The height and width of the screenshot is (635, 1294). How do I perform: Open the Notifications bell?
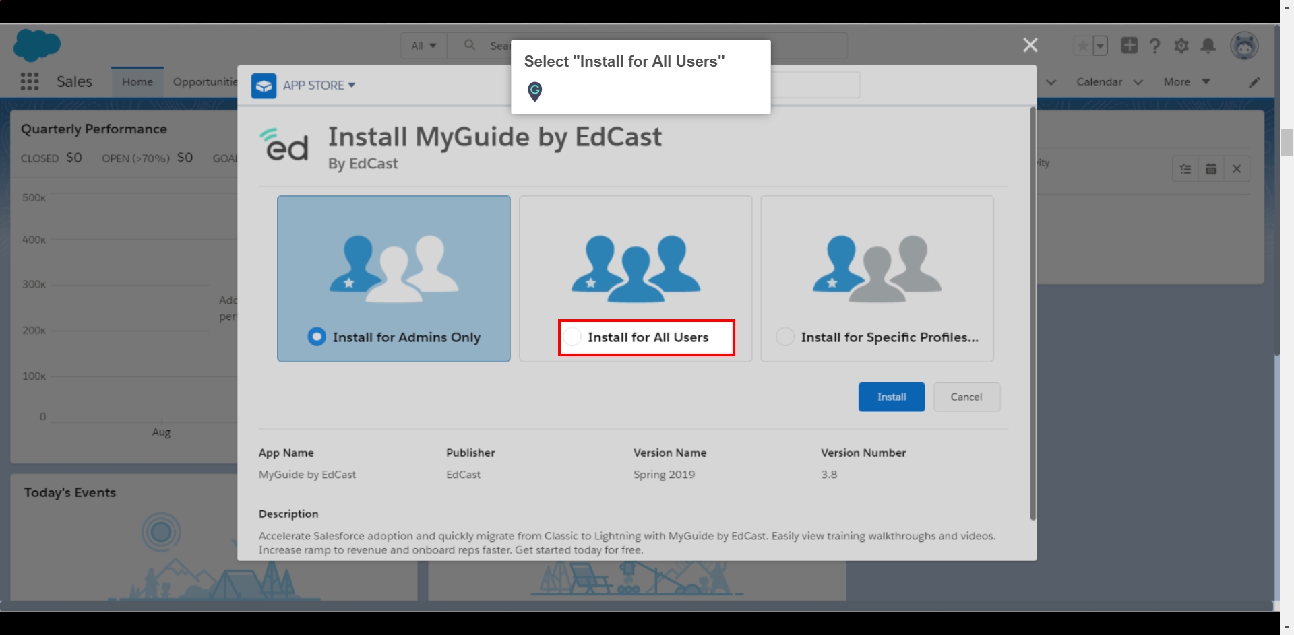tap(1208, 46)
